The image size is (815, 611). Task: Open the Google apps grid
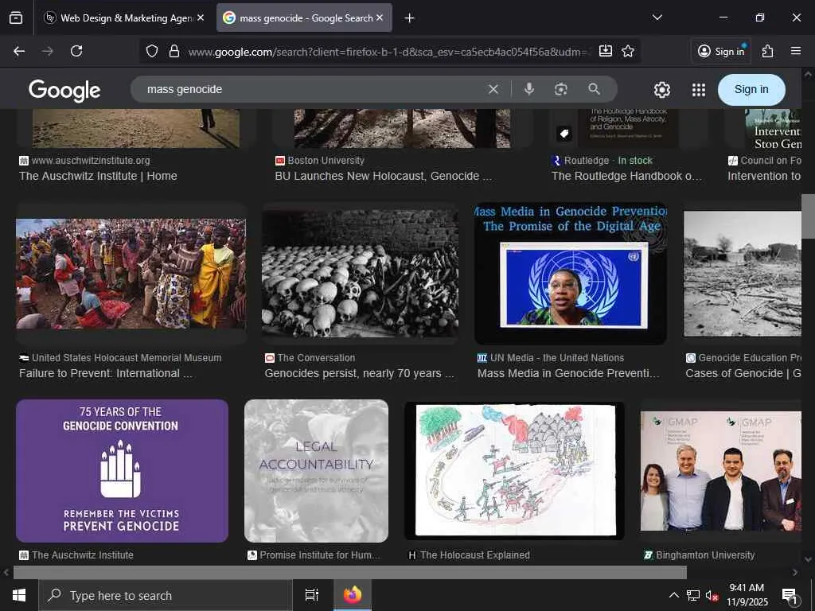(699, 90)
